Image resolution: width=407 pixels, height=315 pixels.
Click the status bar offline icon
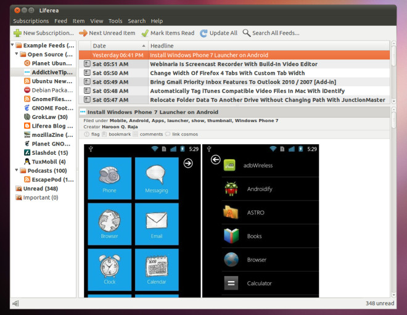(15, 303)
